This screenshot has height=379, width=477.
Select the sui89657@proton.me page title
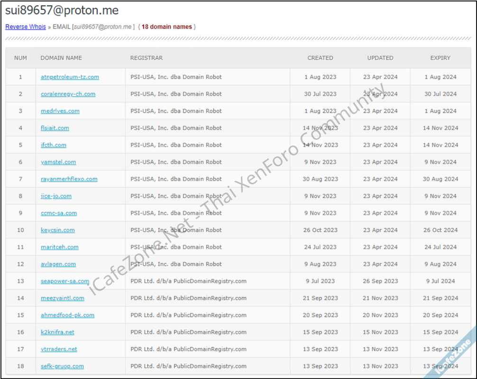pos(61,10)
